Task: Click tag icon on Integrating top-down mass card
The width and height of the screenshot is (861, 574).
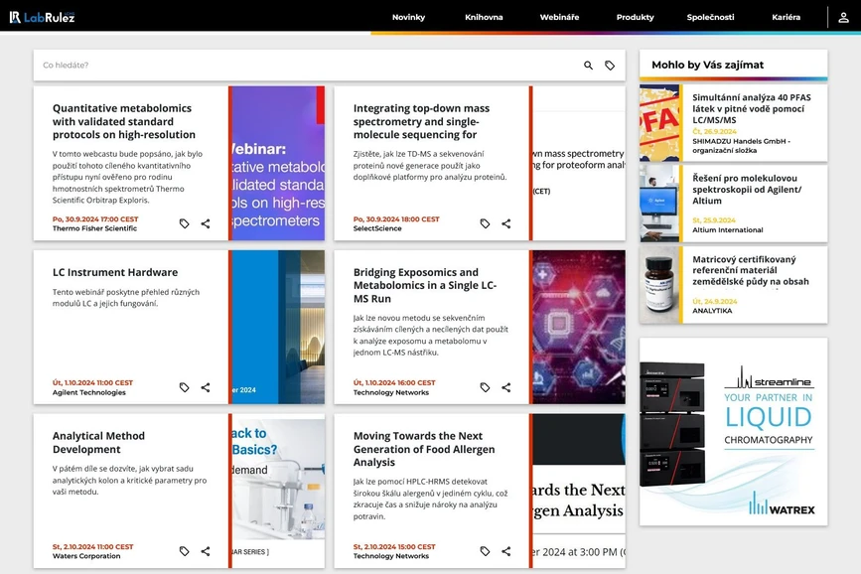Action: pos(485,223)
